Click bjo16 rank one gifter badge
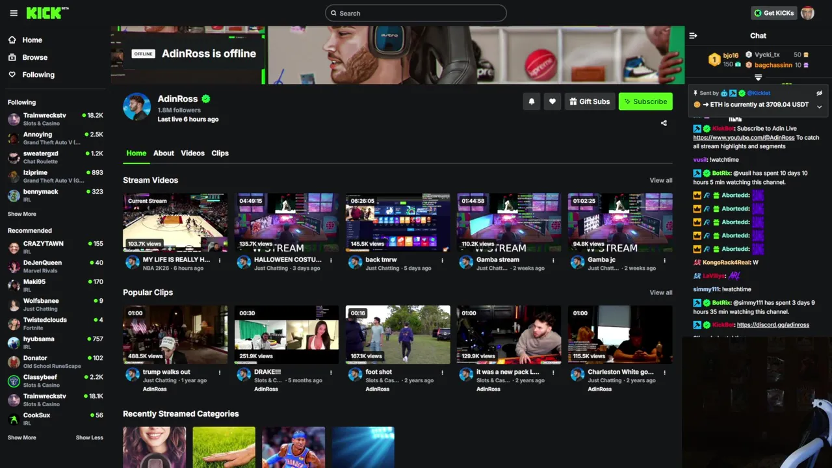The width and height of the screenshot is (832, 468). 714,60
